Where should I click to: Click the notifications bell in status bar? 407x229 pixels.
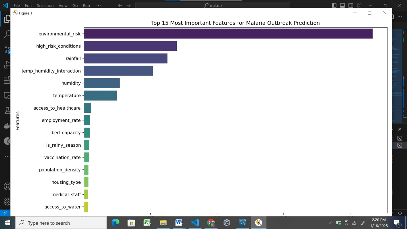400,213
